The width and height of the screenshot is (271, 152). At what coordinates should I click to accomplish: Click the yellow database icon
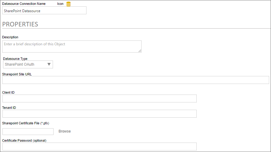click(69, 4)
